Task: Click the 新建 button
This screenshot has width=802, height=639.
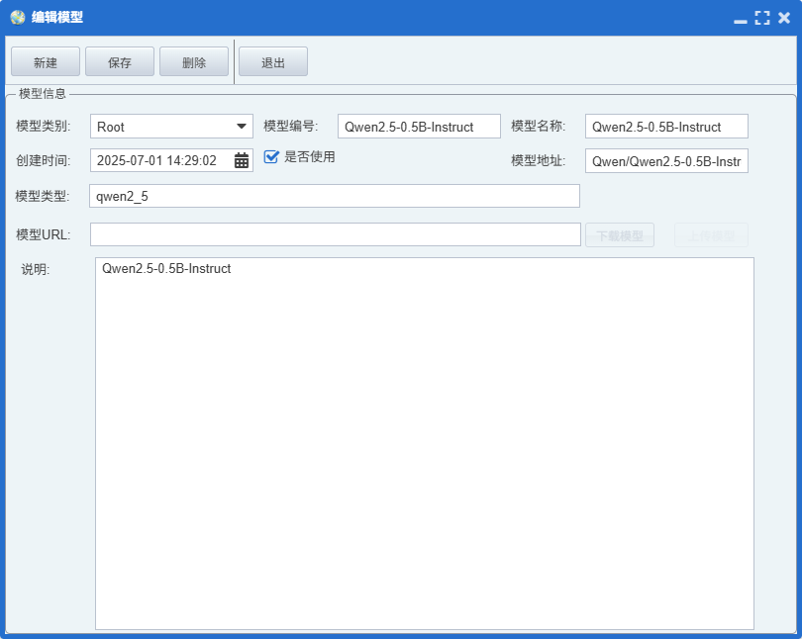Action: pos(46,61)
